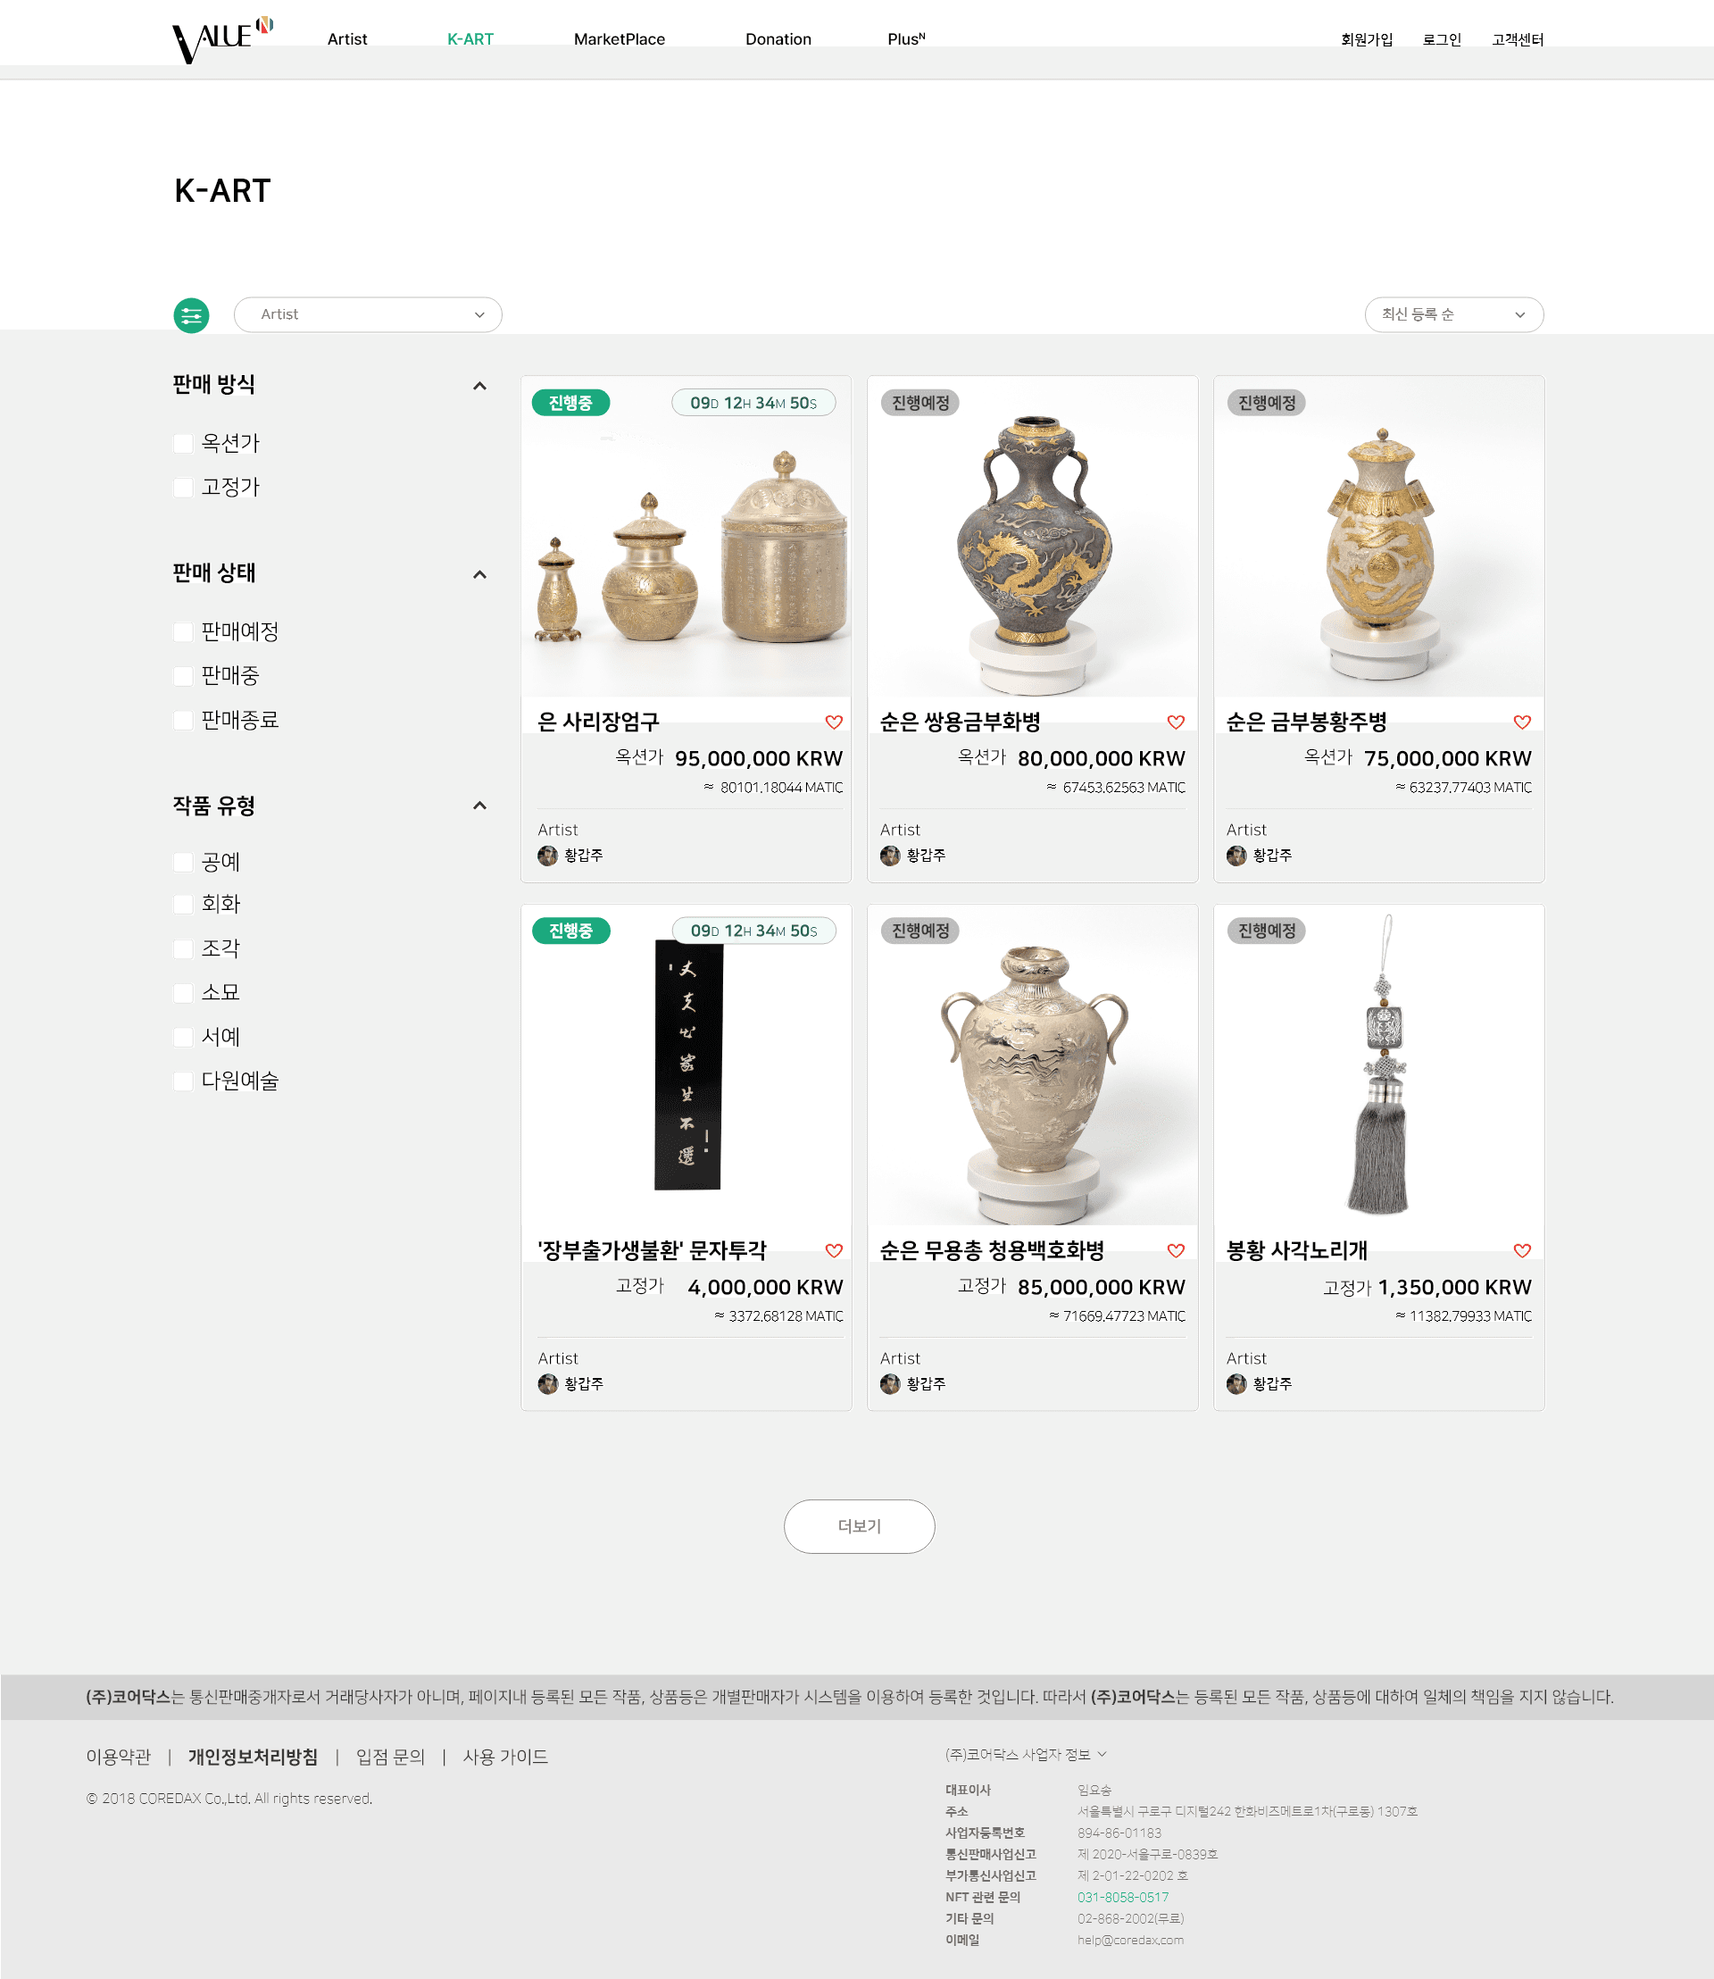This screenshot has width=1714, height=1979.
Task: Click the 95,000,000 KRW price
Action: coord(759,759)
